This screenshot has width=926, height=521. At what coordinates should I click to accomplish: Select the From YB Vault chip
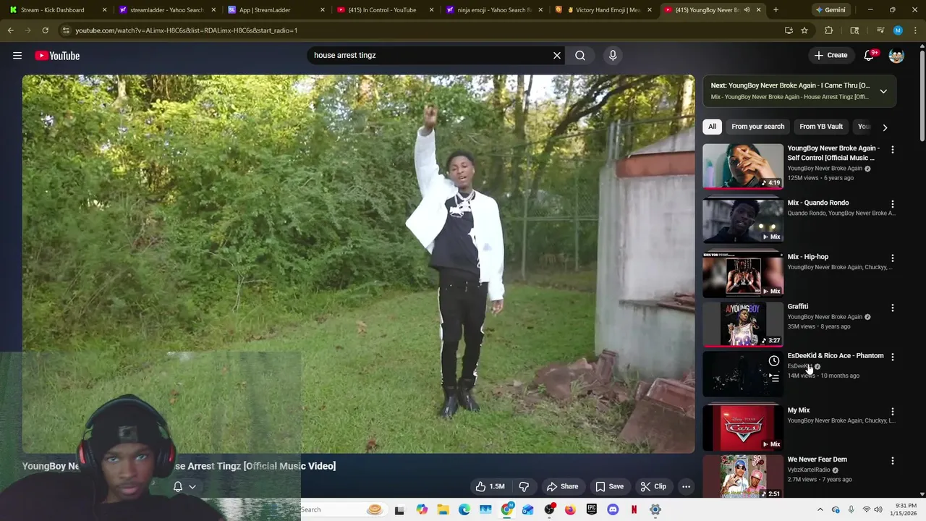(x=821, y=127)
